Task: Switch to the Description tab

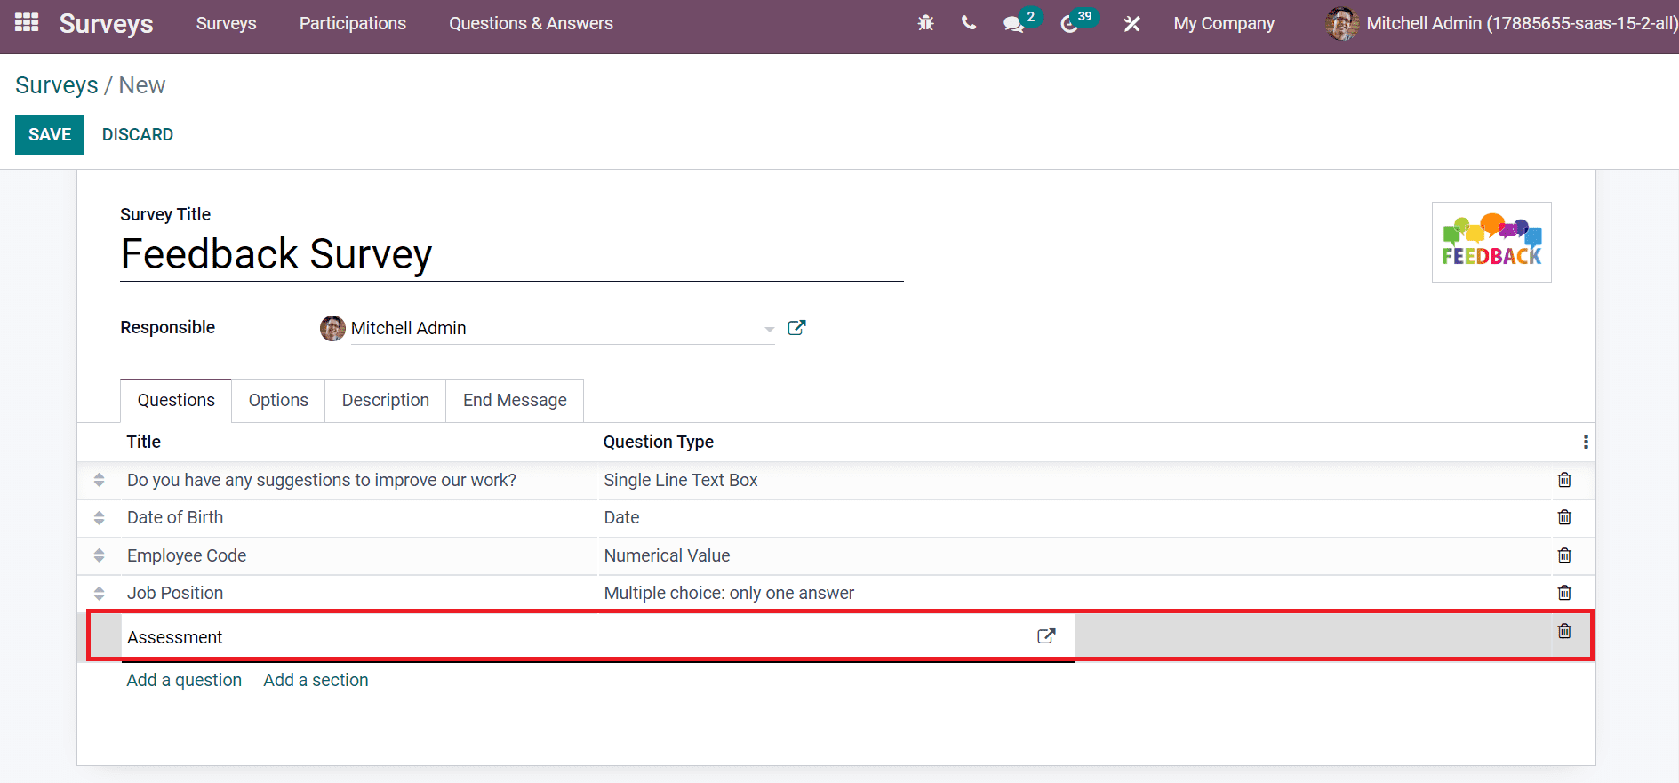Action: click(x=386, y=400)
